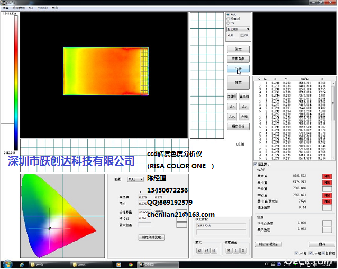Click the scroll down arrow of data table
The width and height of the screenshot is (338, 269).
333,158
